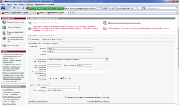Click the empty Отчество field

coord(70,54)
